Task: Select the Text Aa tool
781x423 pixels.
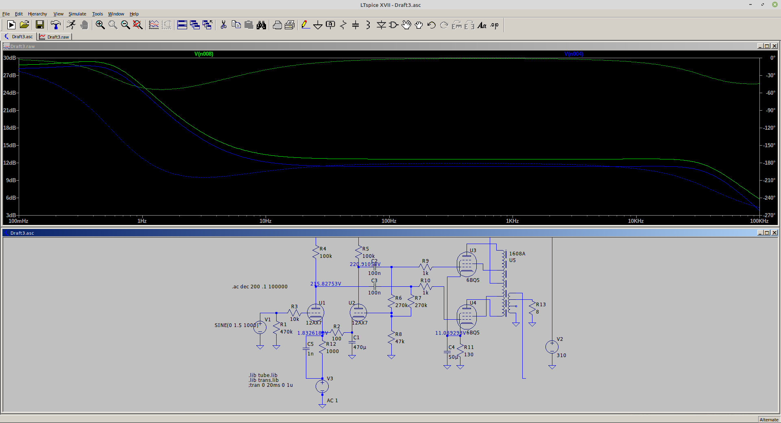Action: (x=482, y=25)
